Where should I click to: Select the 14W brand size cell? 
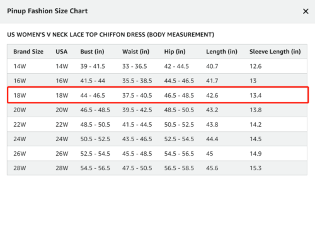click(x=20, y=66)
